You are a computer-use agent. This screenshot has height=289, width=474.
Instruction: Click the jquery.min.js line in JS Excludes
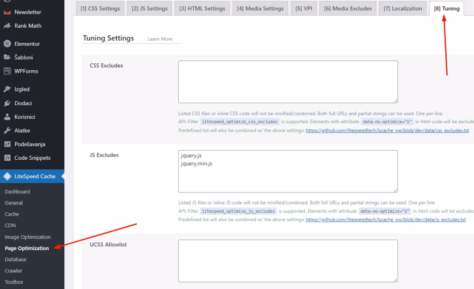pyautogui.click(x=196, y=163)
